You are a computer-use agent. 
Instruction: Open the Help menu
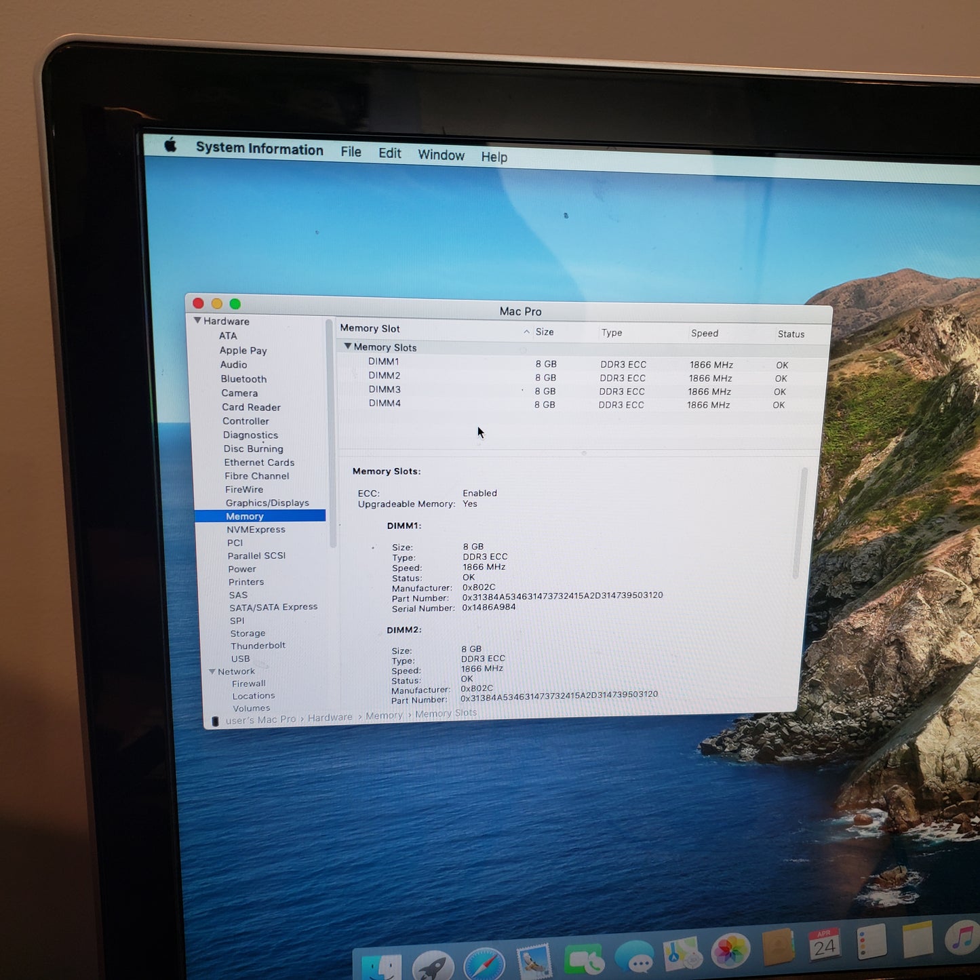pos(494,157)
